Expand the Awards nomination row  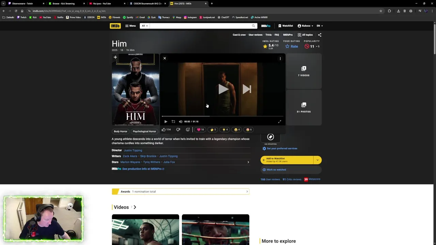pos(181,192)
